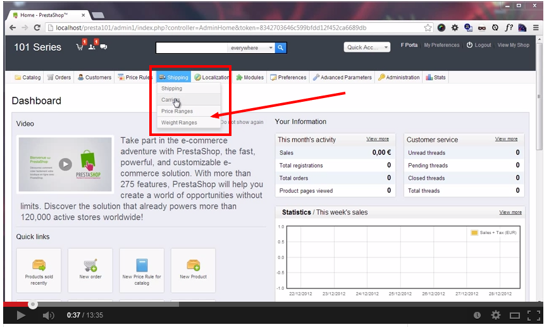Click the 101 Series shop title
The image size is (549, 327).
tap(37, 47)
